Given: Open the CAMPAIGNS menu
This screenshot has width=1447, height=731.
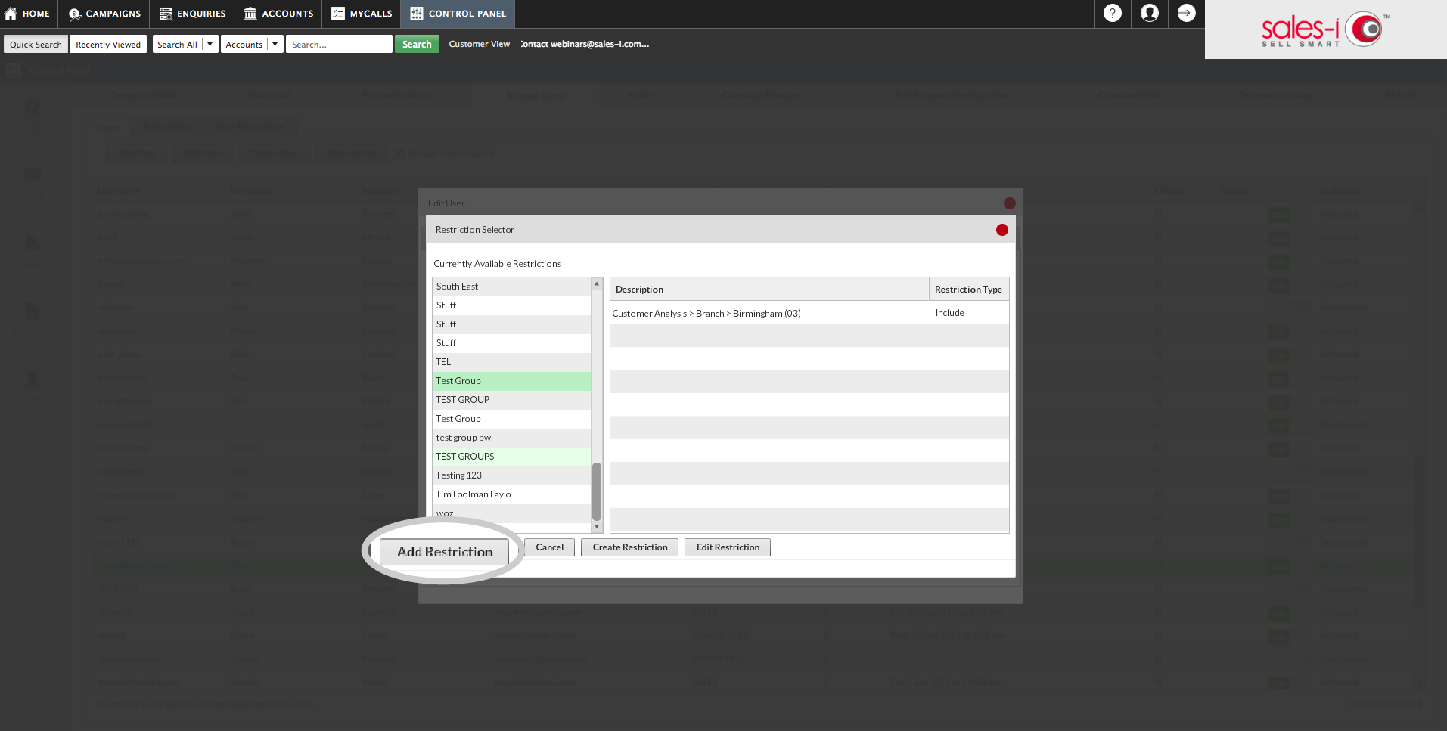Looking at the screenshot, I should (x=104, y=14).
